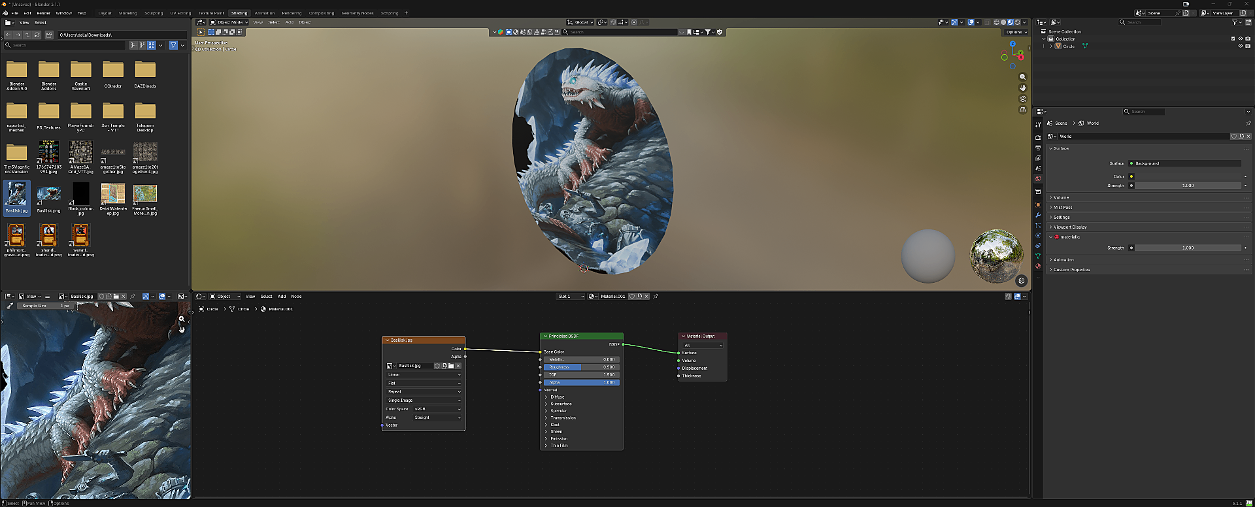
Task: Click Background surface shader button
Action: tap(1184, 163)
